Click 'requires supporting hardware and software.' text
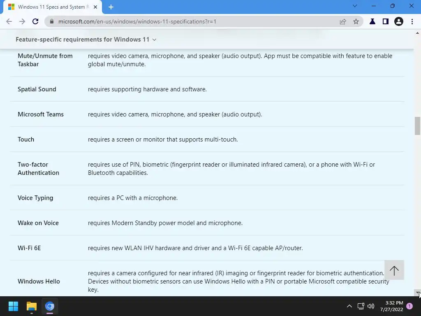The image size is (421, 316). click(x=148, y=89)
